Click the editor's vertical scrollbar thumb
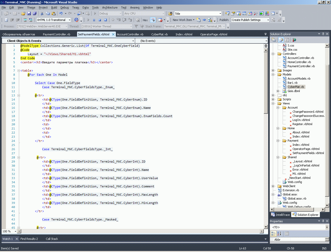The image size is (331, 252). pos(266,83)
